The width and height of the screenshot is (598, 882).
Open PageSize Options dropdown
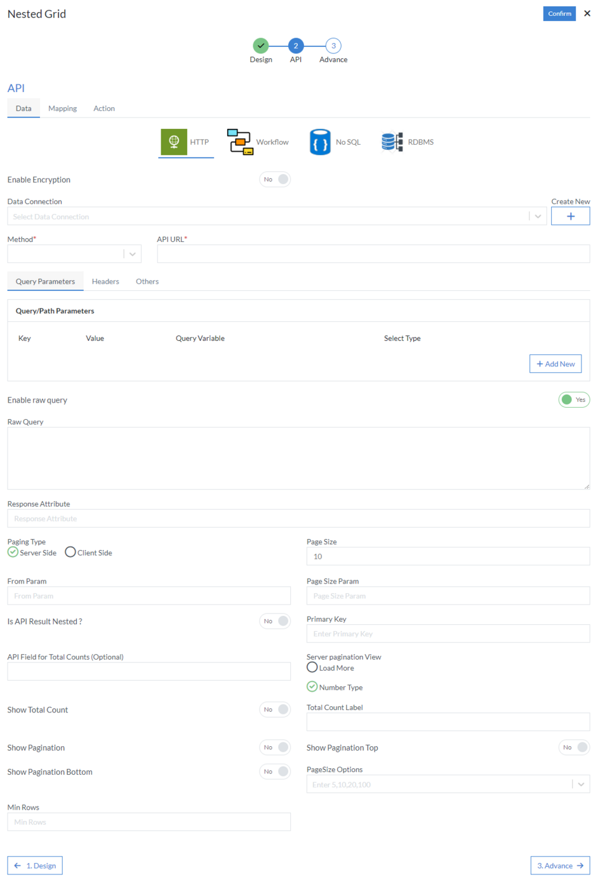point(580,784)
